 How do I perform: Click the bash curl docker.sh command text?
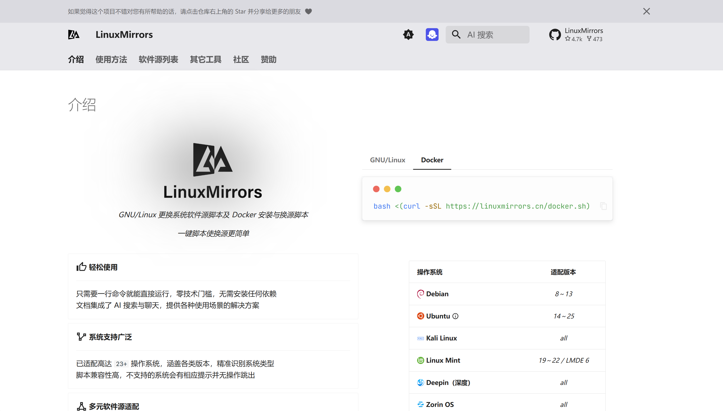click(x=481, y=206)
